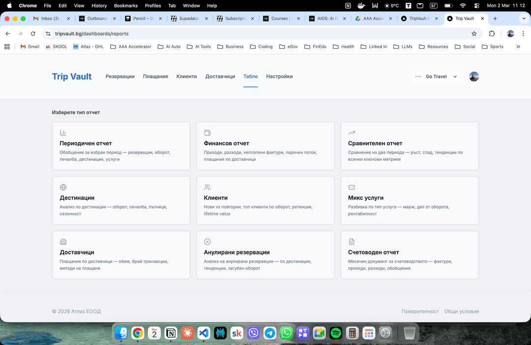Click the X-circle icon on Анулирани резервации

[x=207, y=242]
